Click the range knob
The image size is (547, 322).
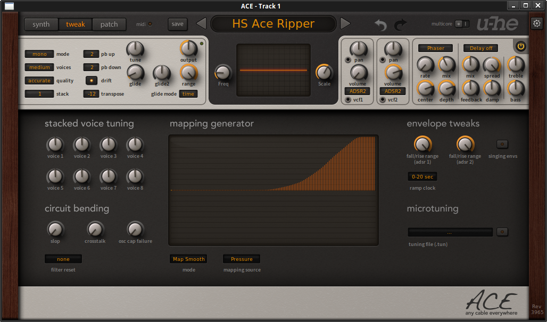188,73
